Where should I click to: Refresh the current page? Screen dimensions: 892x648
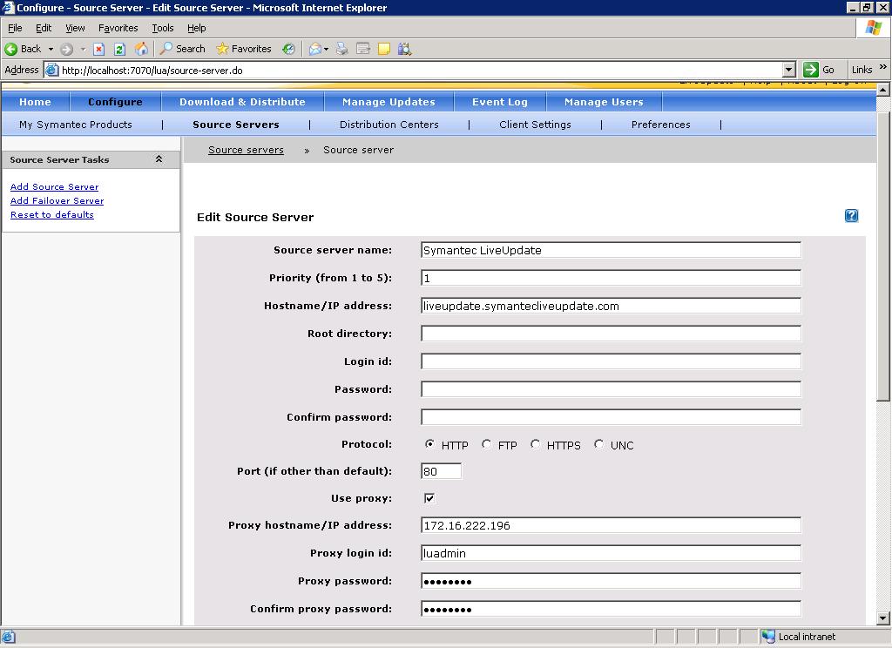[x=119, y=49]
